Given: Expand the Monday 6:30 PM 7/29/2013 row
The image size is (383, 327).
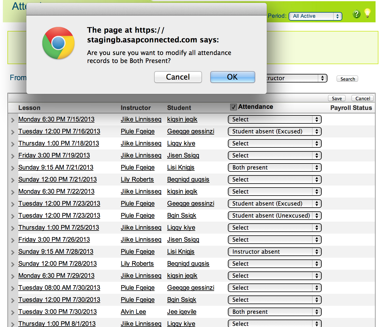Looking at the screenshot, I should click(13, 276).
